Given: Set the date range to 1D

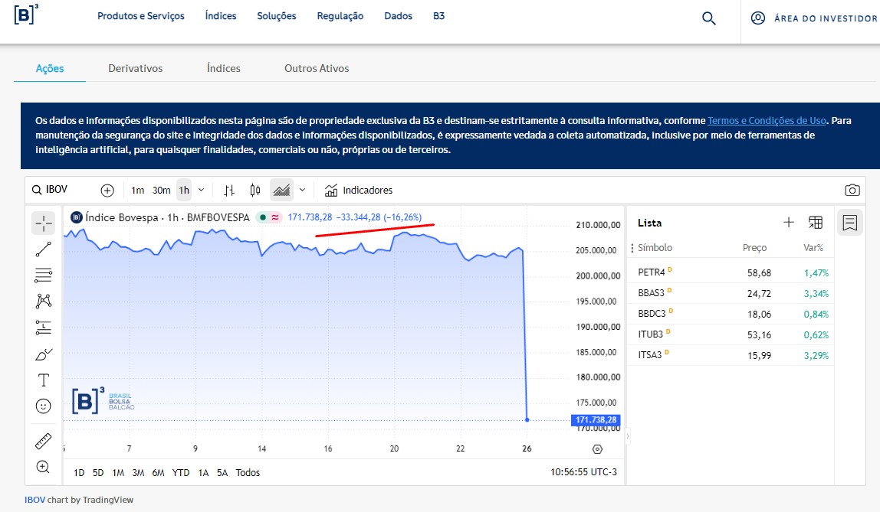Looking at the screenshot, I should pyautogui.click(x=79, y=473).
